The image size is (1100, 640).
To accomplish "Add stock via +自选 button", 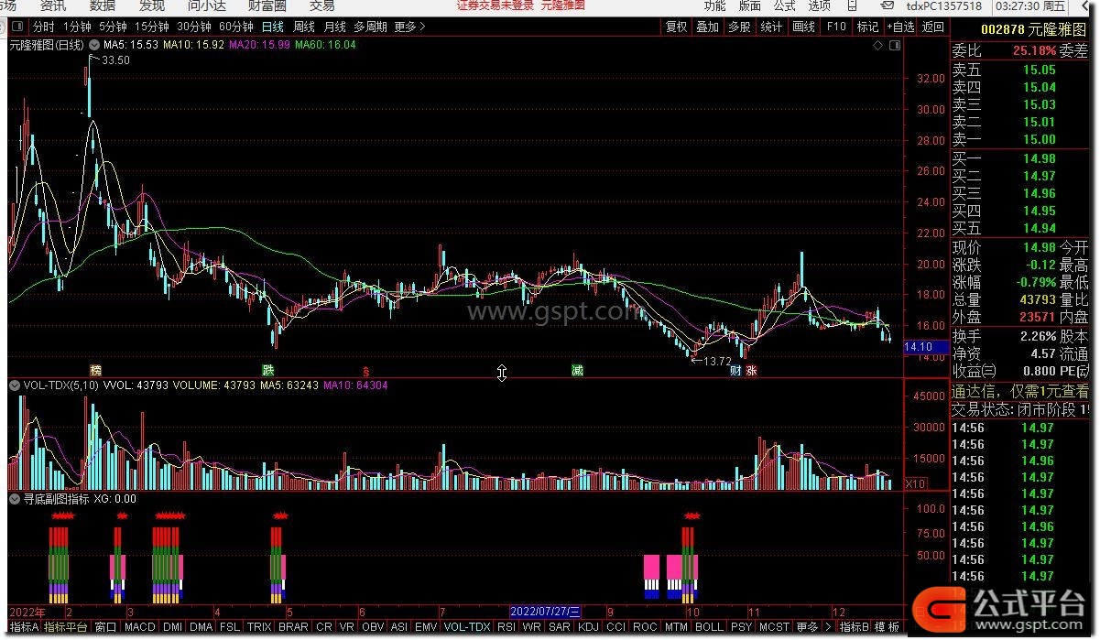I will tap(900, 27).
